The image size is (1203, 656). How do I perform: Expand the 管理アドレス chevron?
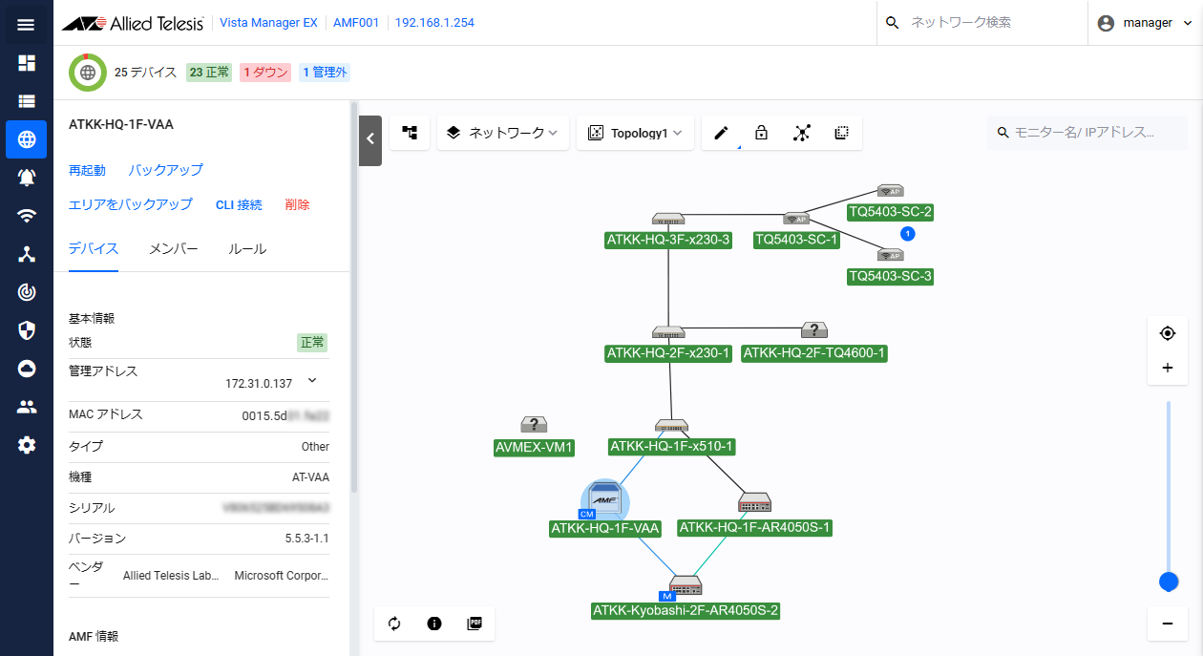click(x=311, y=381)
